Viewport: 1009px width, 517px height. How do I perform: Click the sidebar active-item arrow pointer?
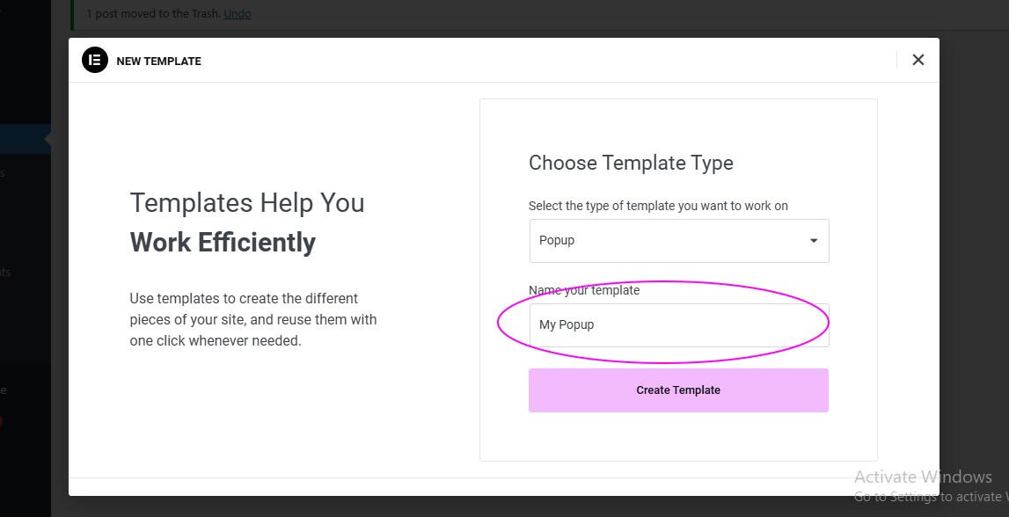click(48, 139)
